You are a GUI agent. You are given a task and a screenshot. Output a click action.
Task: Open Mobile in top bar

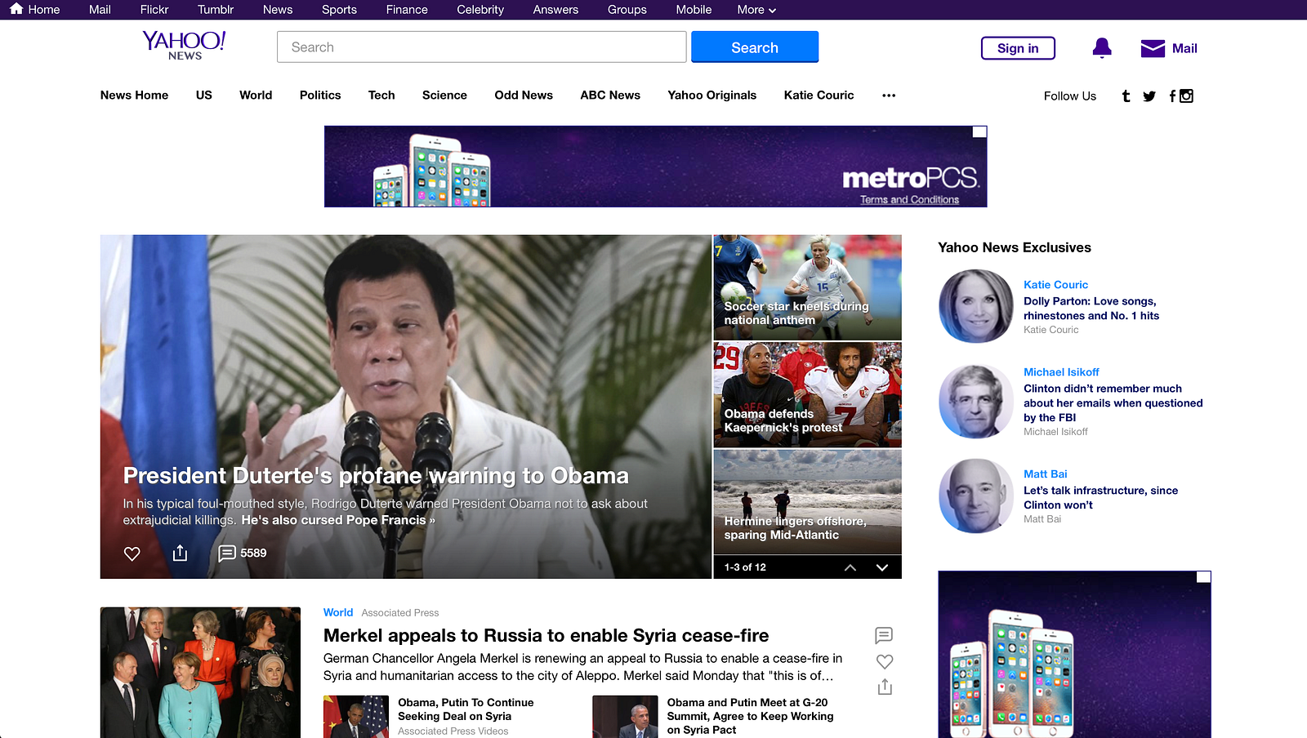(x=694, y=10)
